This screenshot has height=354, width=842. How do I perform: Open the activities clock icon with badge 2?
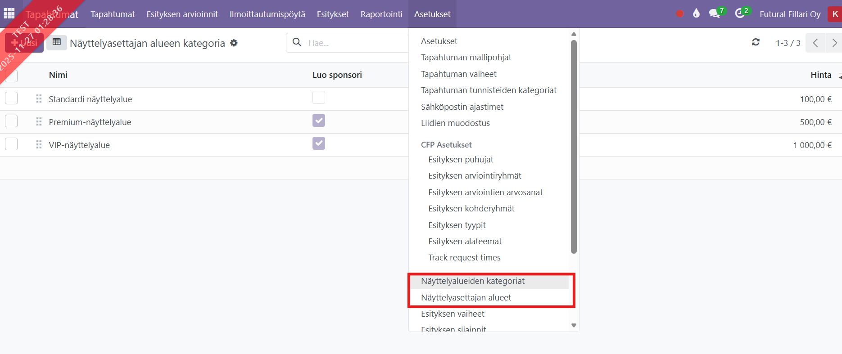coord(740,13)
